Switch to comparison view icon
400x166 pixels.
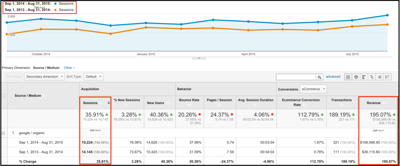[371, 77]
